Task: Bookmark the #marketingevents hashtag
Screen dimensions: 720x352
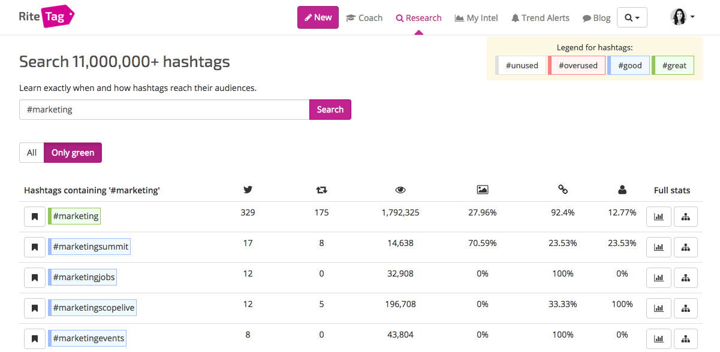Action: pyautogui.click(x=34, y=338)
